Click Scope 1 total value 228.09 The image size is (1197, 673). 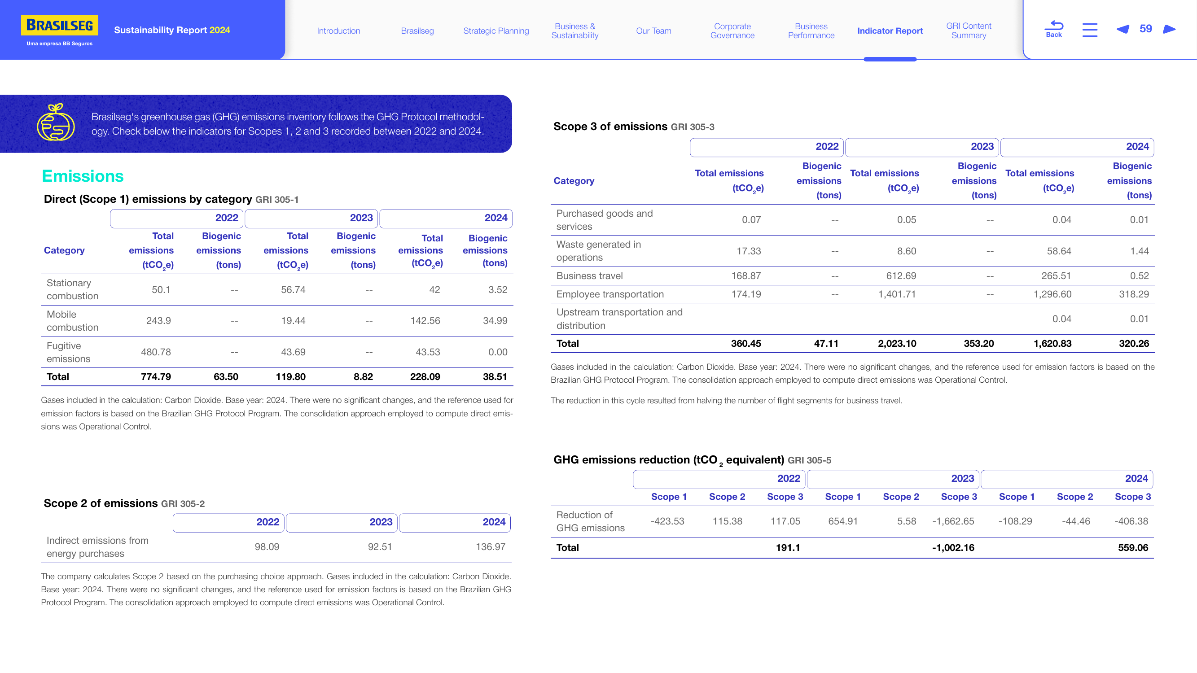coord(425,377)
